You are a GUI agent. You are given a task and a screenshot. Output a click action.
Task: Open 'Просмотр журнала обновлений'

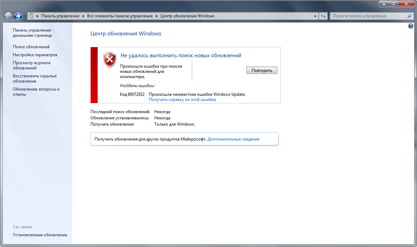(x=32, y=65)
